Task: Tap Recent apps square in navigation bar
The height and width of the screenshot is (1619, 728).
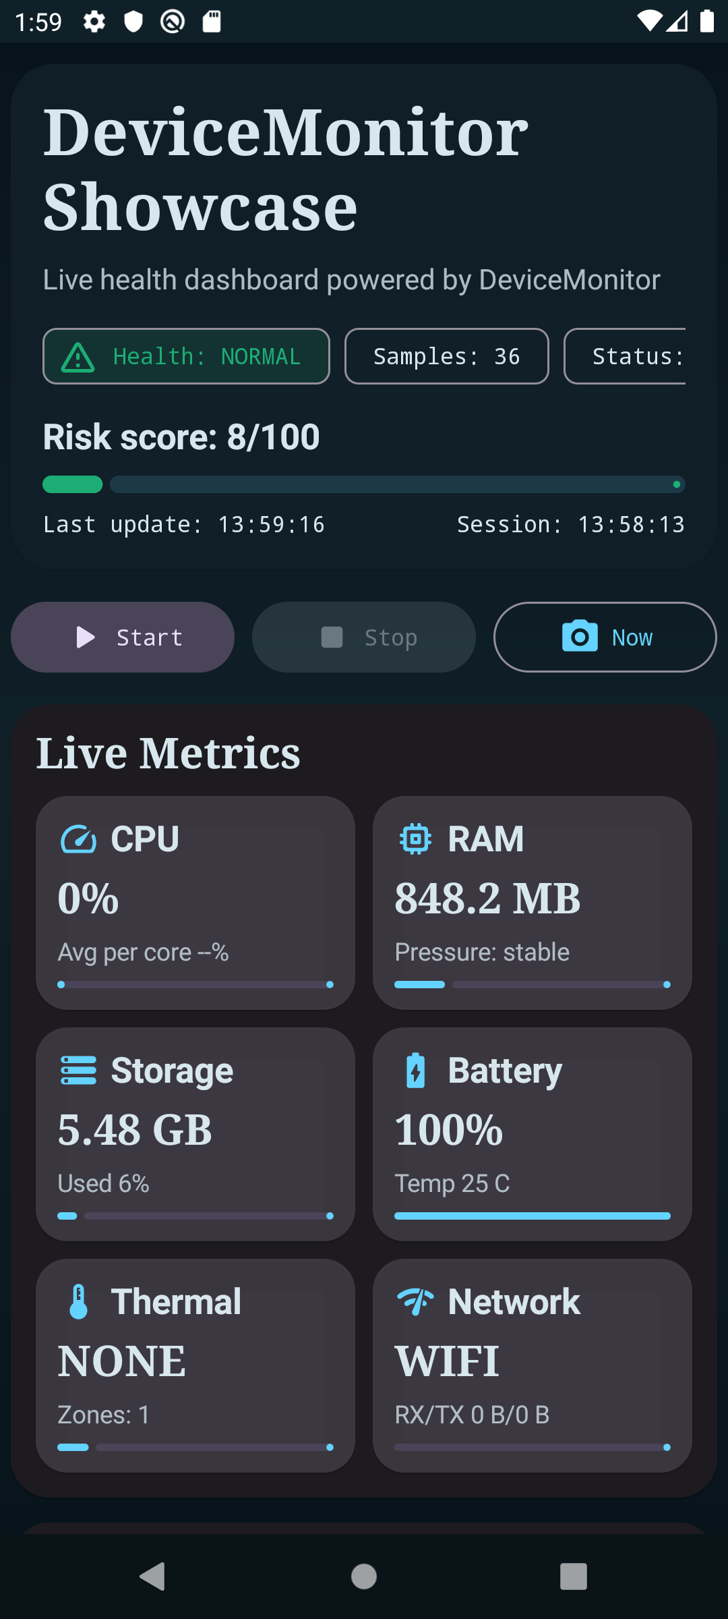Action: tap(575, 1578)
